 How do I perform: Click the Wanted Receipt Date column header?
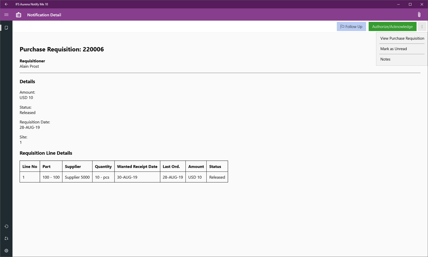tap(137, 166)
